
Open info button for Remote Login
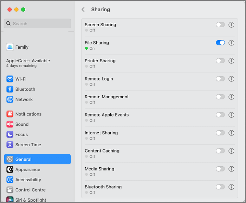click(x=231, y=79)
